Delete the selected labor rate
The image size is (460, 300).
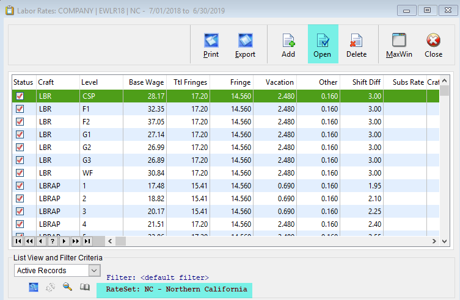[x=356, y=45]
